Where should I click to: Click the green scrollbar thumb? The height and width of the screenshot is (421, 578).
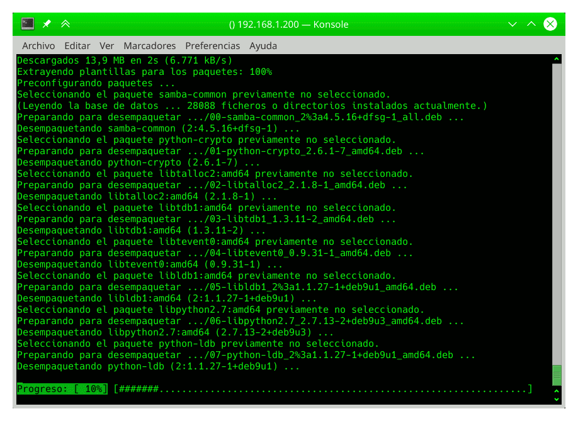(x=557, y=375)
